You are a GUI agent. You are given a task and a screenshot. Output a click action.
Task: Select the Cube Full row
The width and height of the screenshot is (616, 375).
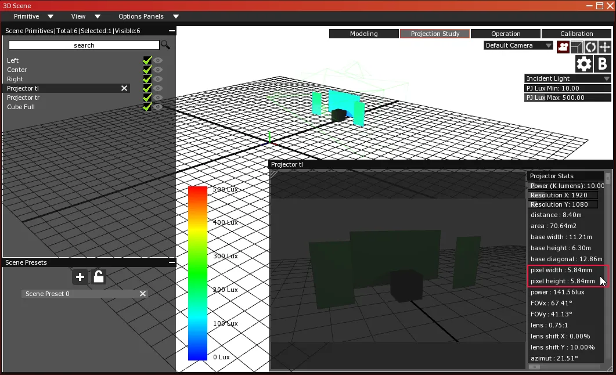[66, 107]
